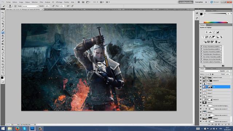Hide the Calque 4 layer

pyautogui.click(x=201, y=112)
